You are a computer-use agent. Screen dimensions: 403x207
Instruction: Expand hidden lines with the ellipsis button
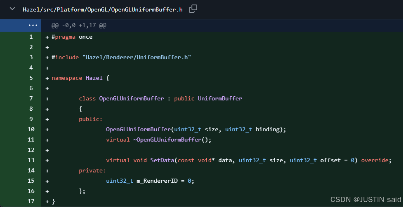coord(33,26)
